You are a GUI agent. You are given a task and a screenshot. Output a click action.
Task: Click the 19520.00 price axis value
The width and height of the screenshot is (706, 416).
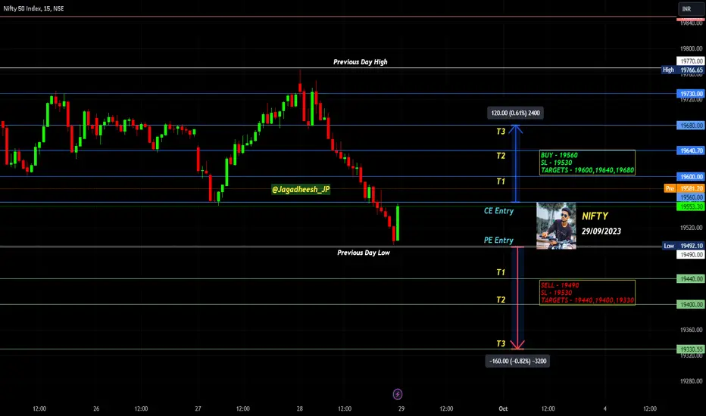pyautogui.click(x=691, y=228)
